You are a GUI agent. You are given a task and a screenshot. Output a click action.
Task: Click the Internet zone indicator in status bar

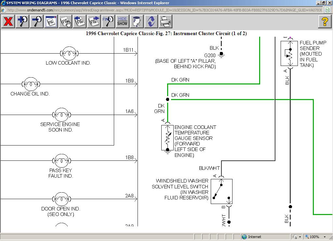[x=252, y=237]
